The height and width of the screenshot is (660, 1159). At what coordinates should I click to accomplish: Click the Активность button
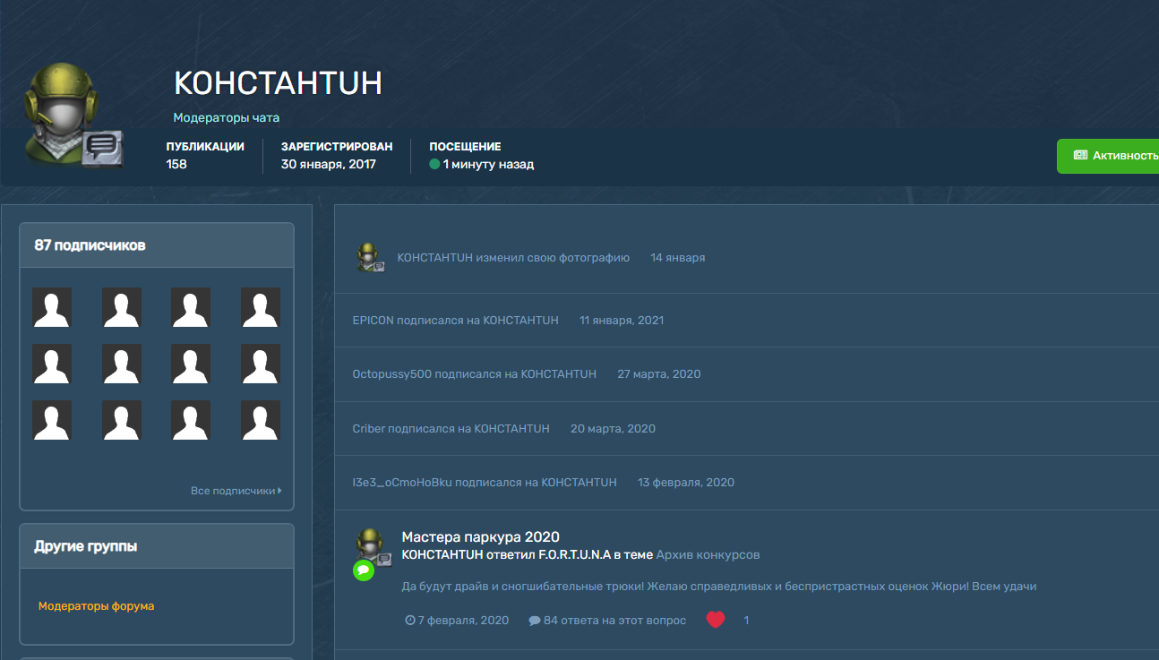click(x=1111, y=156)
